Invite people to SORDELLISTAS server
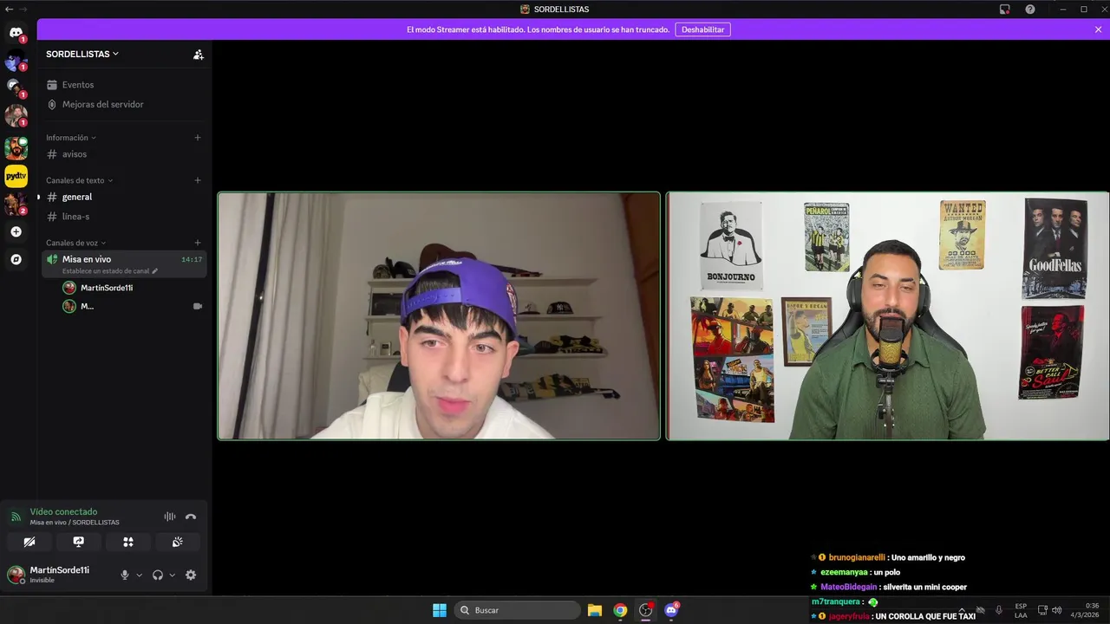Image resolution: width=1110 pixels, height=624 pixels. point(198,54)
